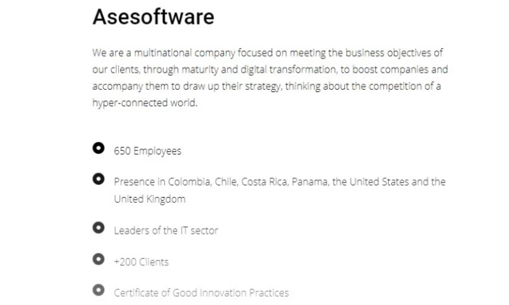The height and width of the screenshot is (305, 509).
Task: Select the bullet beside Leaders of the IT sector
Action: click(x=98, y=227)
